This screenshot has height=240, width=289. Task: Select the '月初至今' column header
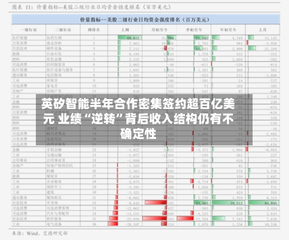[160, 30]
